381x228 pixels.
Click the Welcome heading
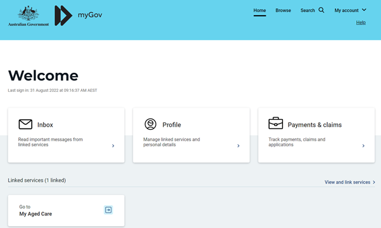[x=43, y=75]
